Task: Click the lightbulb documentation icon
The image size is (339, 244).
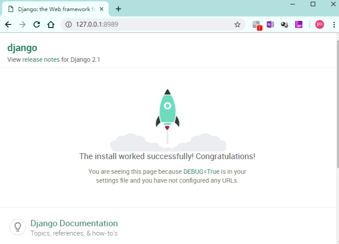Action: pos(18,227)
